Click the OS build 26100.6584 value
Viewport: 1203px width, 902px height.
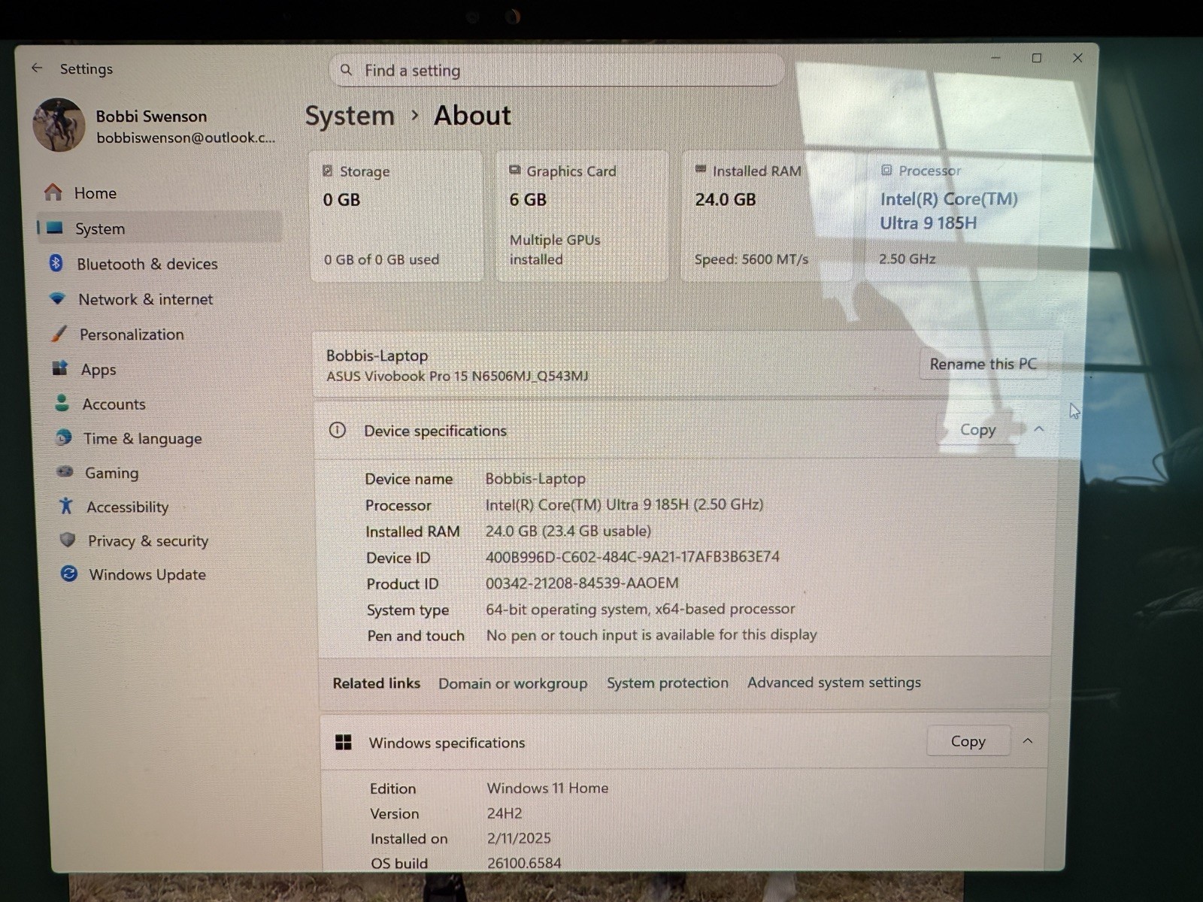524,863
